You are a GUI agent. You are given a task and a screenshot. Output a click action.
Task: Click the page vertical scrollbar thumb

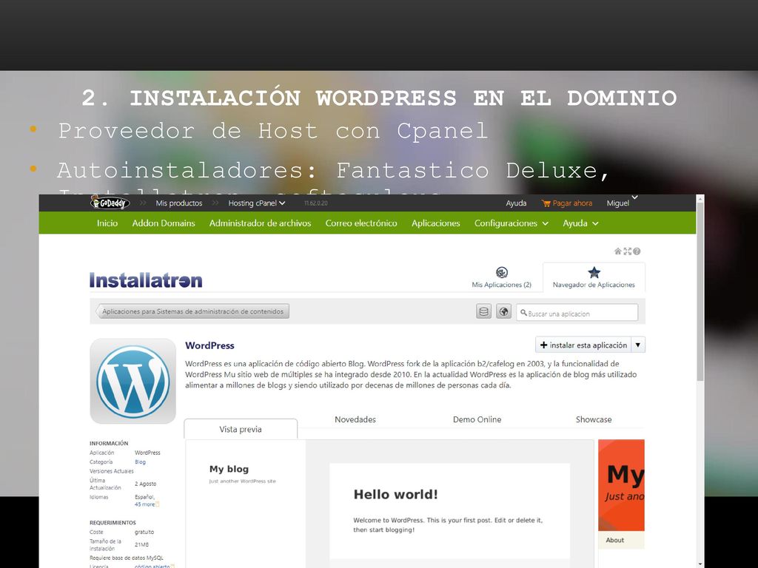point(700,292)
